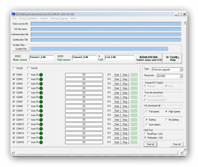Click the Start all button
198x167 pixels.
tap(150, 144)
